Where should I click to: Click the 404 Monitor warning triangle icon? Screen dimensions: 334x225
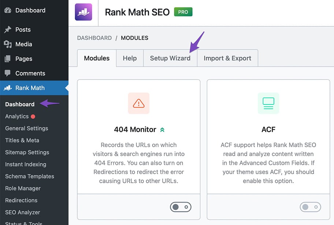point(139,103)
